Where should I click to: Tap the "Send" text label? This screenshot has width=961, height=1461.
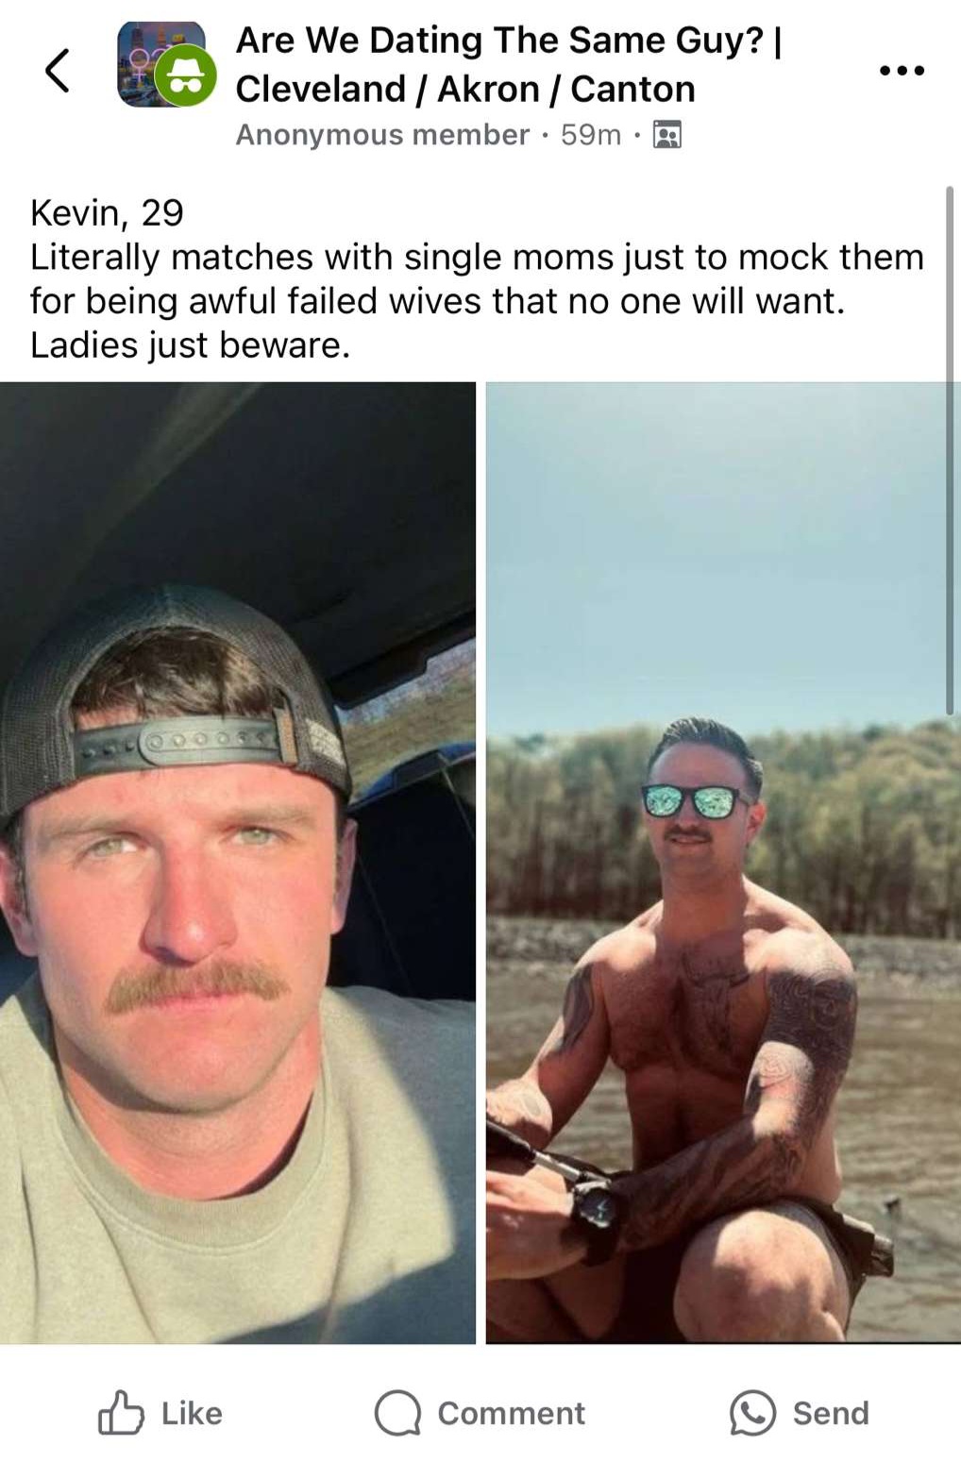pos(831,1413)
